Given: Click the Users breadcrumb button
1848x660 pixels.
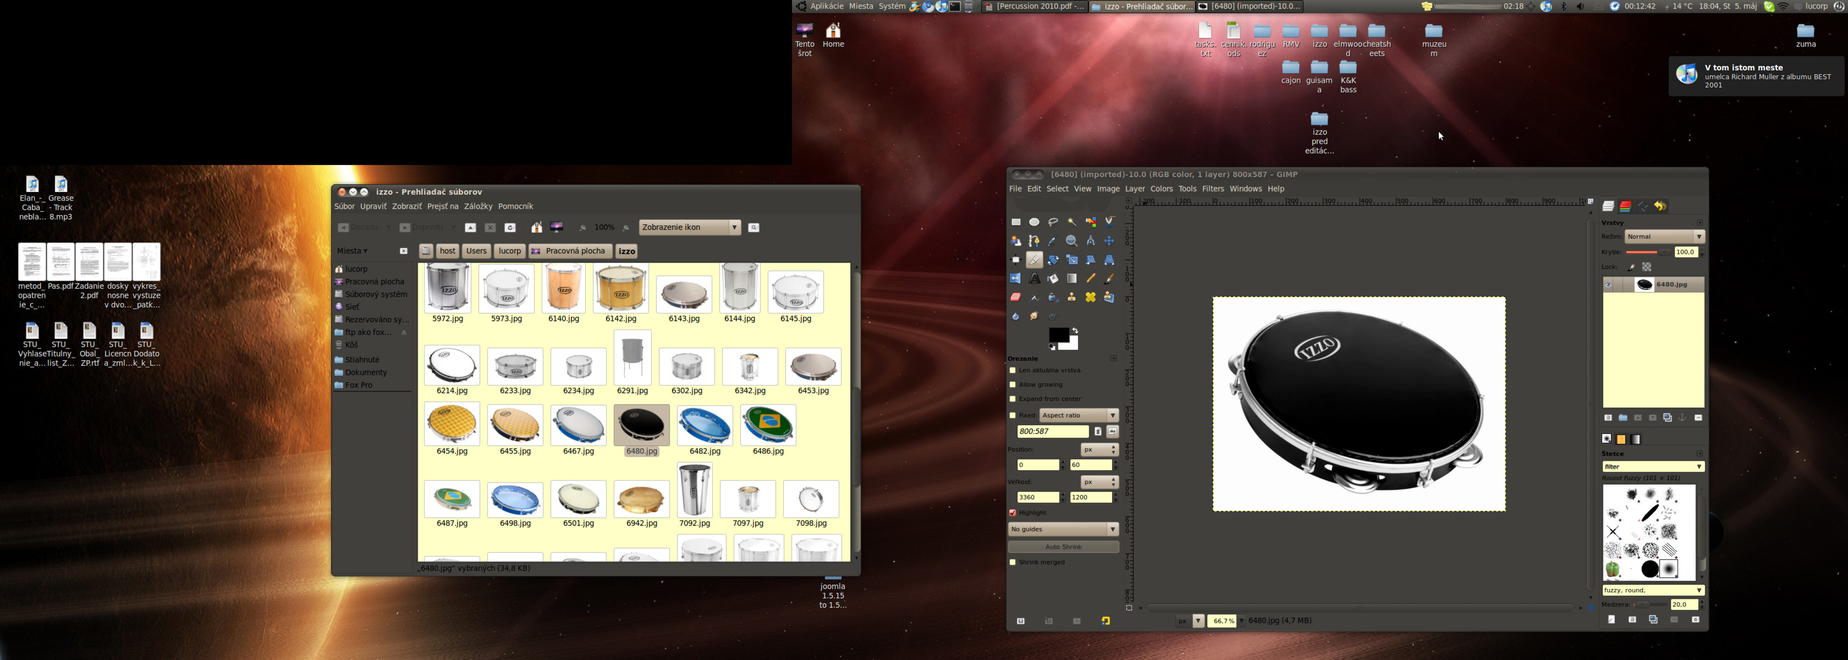Looking at the screenshot, I should (x=476, y=251).
